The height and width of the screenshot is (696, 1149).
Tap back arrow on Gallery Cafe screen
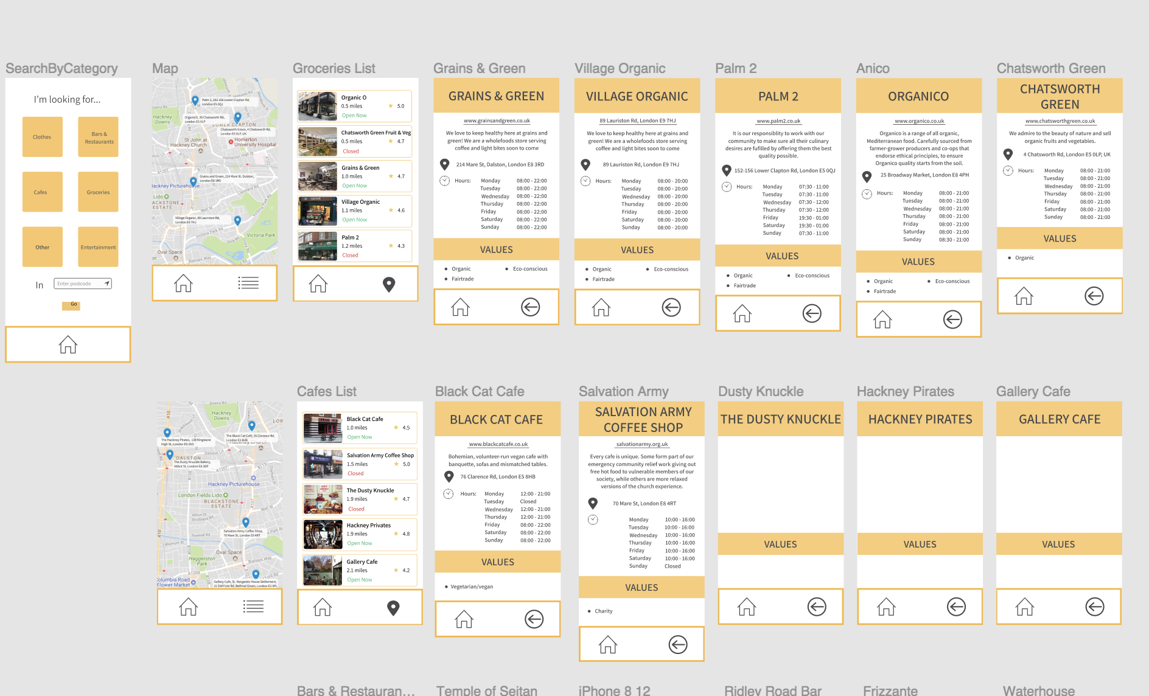tap(1095, 607)
